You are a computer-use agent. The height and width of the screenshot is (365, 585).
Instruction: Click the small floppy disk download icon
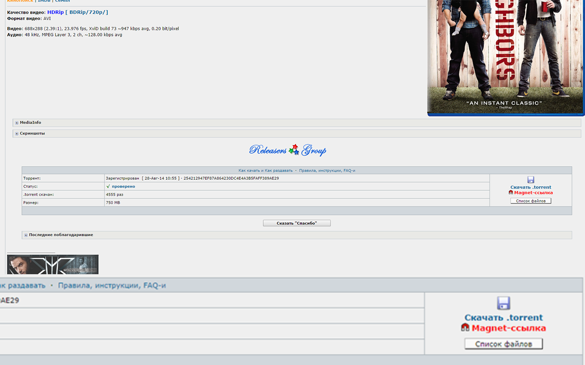coord(531,180)
